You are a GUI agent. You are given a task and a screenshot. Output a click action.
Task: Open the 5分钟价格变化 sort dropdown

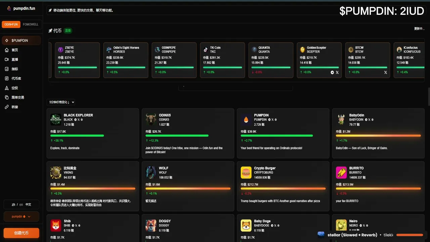pyautogui.click(x=61, y=102)
